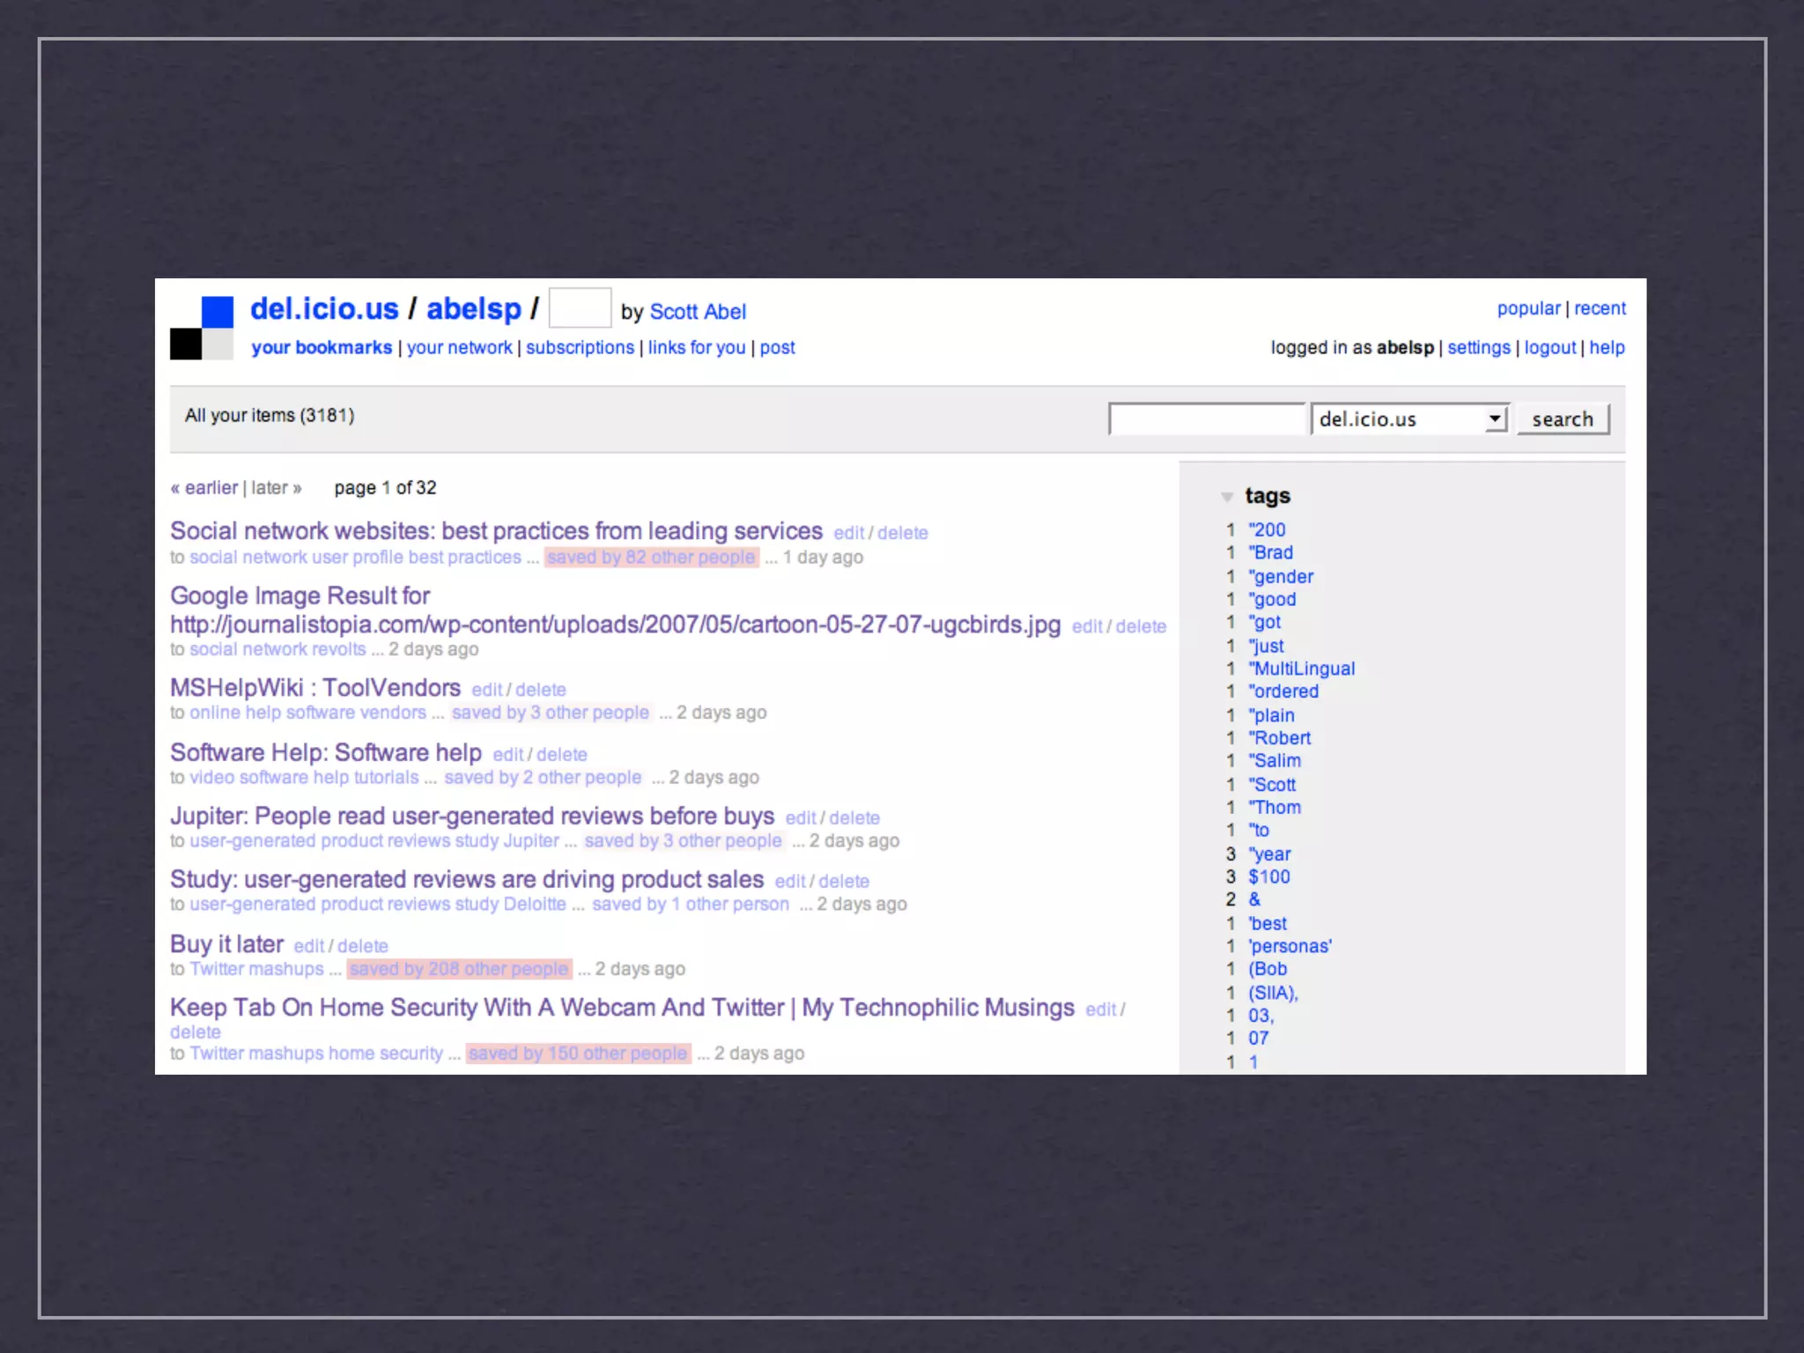Open the MSHelpWiki : ToolVendors bookmark

click(x=315, y=688)
